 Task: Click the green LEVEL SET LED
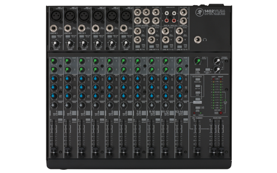pos(225,100)
